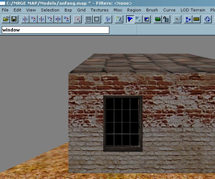Flip selection along the X axis
This screenshot has width=215, height=179.
coord(25,19)
